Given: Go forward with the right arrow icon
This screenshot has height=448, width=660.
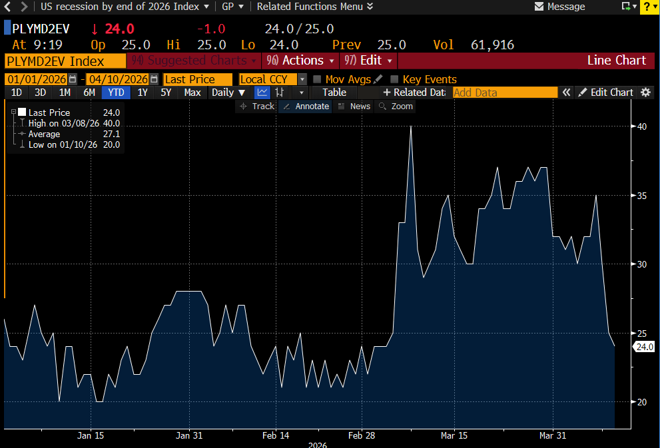Looking at the screenshot, I should coord(24,6).
